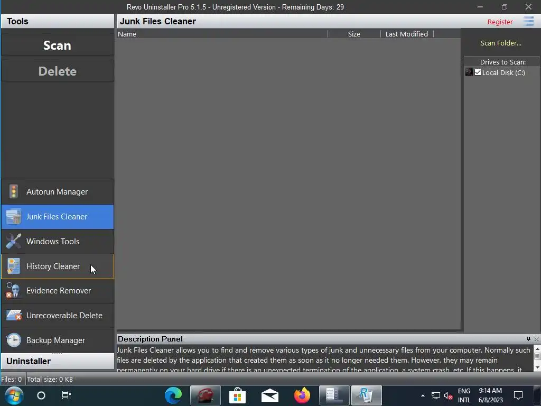Screen dimensions: 541x406
Task: Open Autorun Manager tool
Action: point(57,191)
